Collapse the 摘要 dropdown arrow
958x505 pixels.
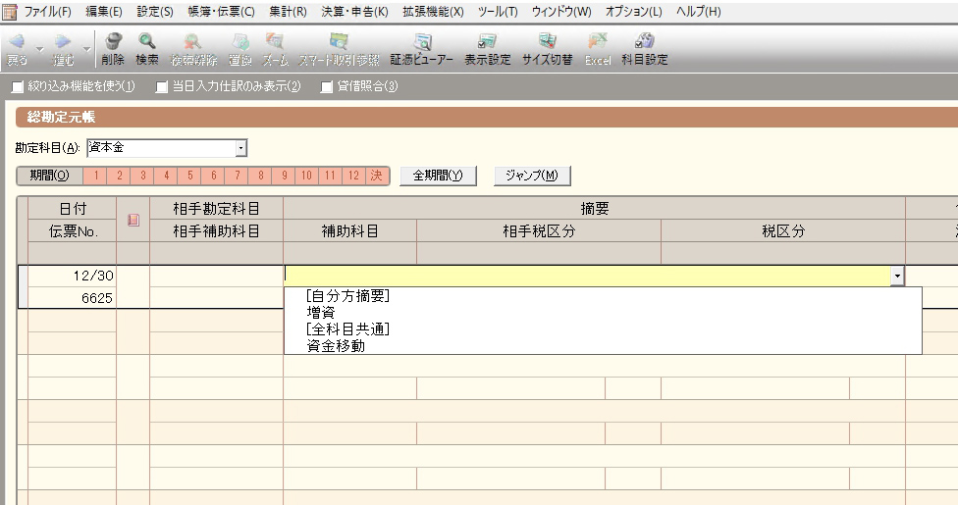(897, 276)
